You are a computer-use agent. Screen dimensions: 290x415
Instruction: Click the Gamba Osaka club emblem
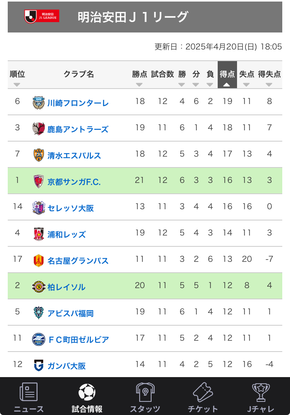click(x=39, y=365)
